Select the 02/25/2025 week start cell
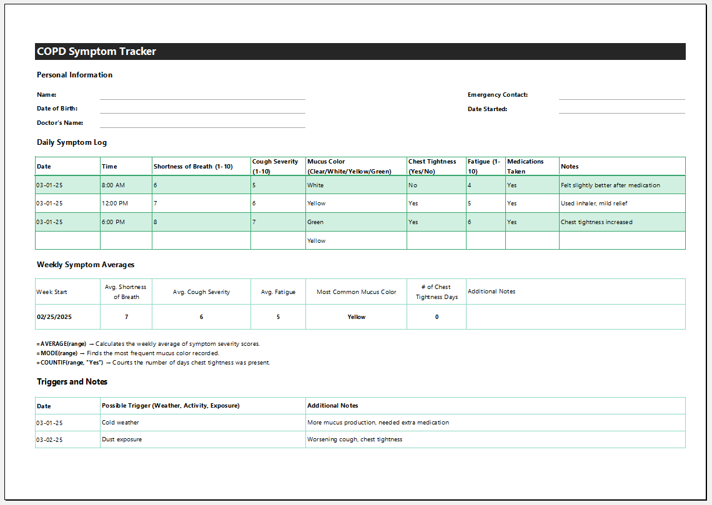The height and width of the screenshot is (505, 712). click(67, 316)
